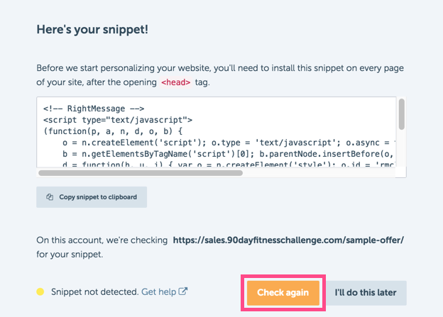
Task: Click the function(p, a, n, d, o, b) line
Action: tap(113, 131)
